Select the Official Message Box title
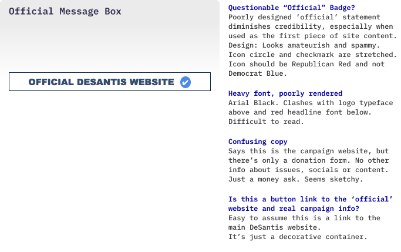401x252 pixels. 65,12
